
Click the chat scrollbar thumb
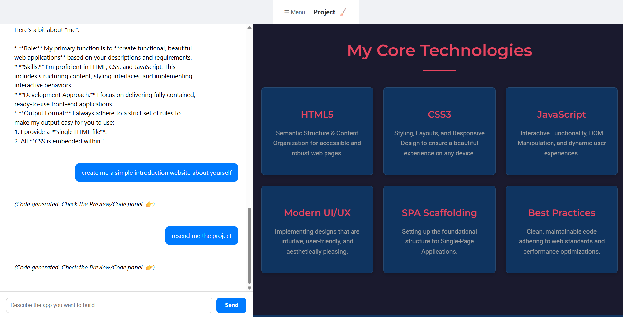(249, 246)
